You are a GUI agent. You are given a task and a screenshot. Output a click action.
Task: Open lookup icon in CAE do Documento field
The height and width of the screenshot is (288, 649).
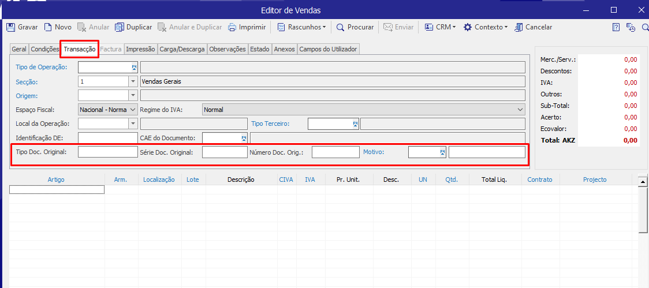(x=244, y=138)
